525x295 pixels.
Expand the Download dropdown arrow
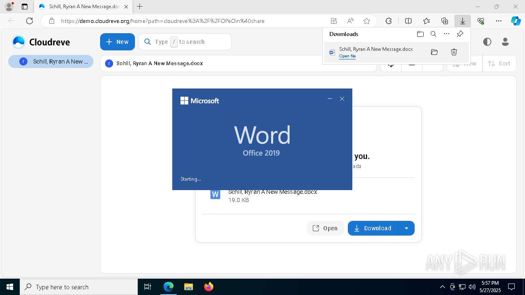[406, 228]
